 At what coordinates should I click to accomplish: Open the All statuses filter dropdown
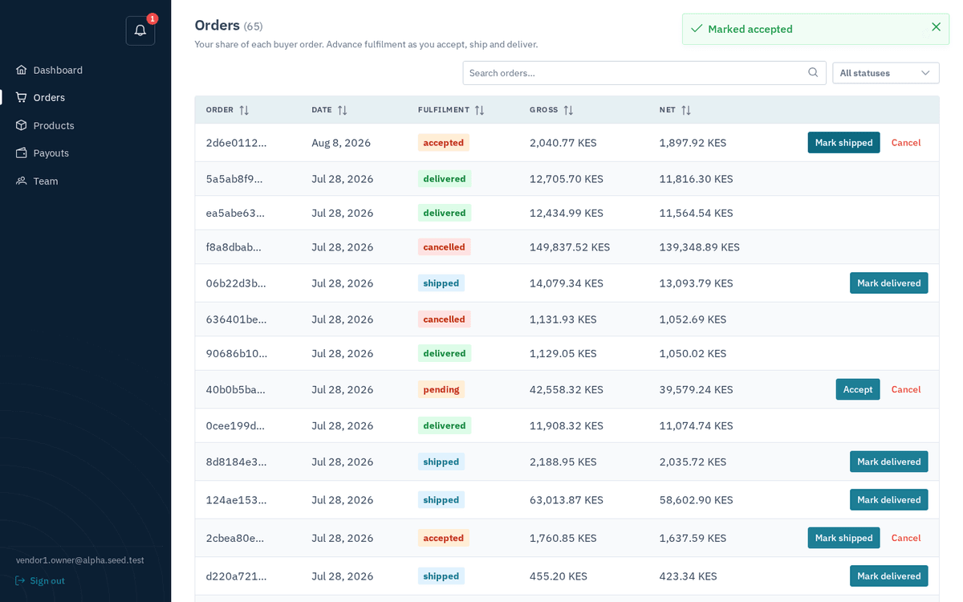(886, 73)
